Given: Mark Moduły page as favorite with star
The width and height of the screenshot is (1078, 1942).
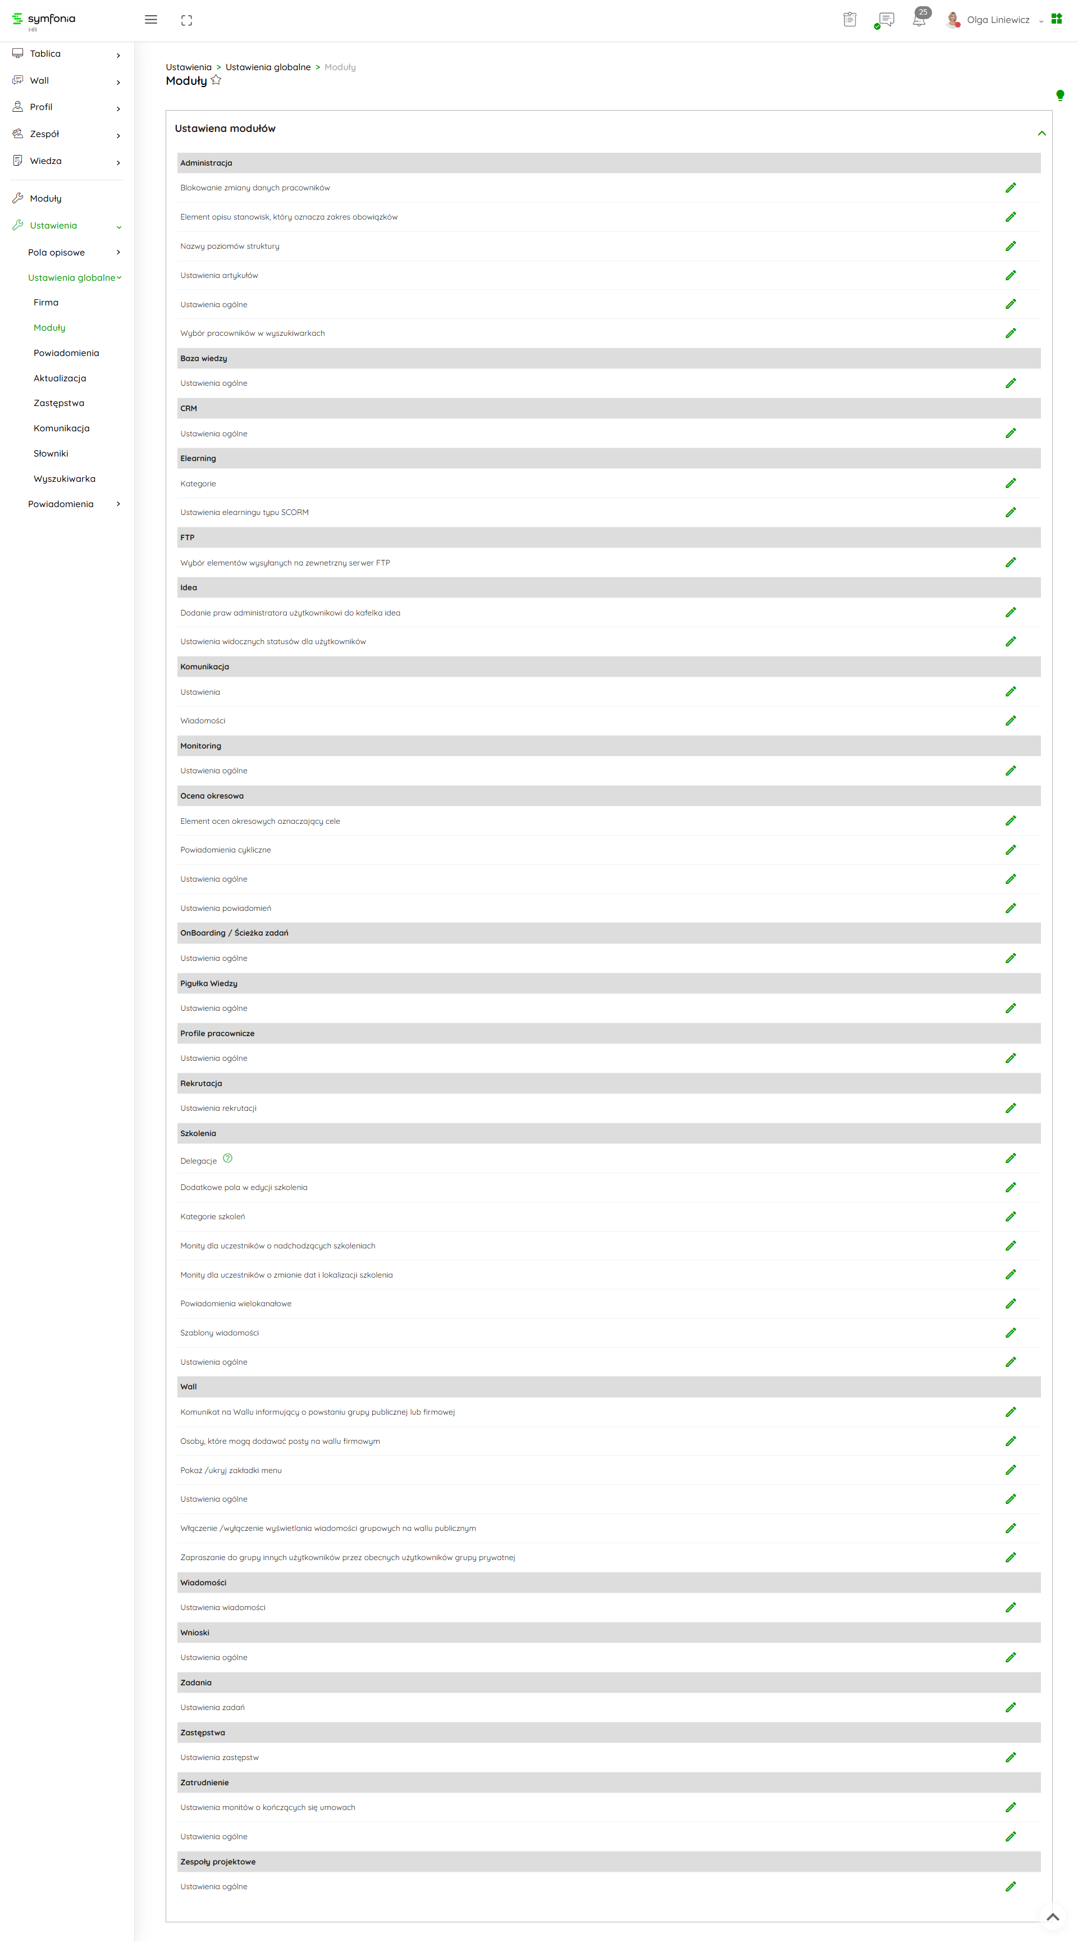Looking at the screenshot, I should pyautogui.click(x=216, y=80).
